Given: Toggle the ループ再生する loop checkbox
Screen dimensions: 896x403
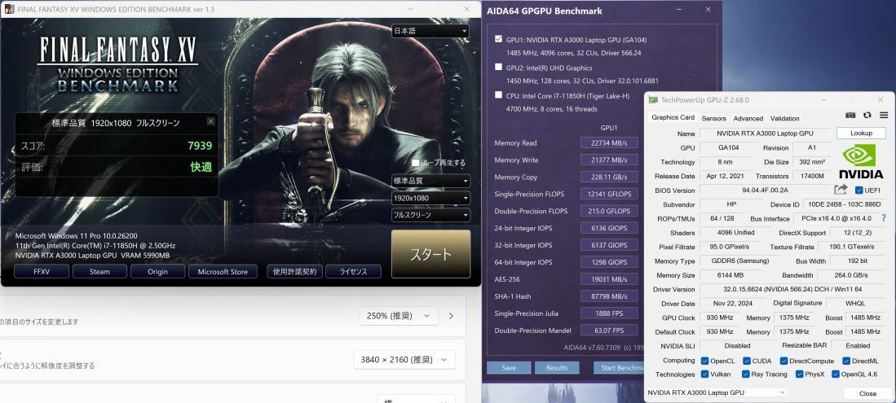Looking at the screenshot, I should 416,163.
